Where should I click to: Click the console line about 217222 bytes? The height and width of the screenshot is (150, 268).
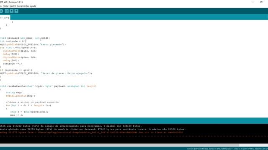(x=71, y=126)
